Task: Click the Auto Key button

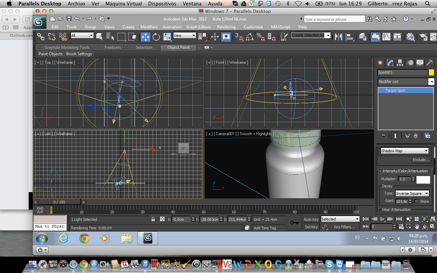Action: click(311, 219)
